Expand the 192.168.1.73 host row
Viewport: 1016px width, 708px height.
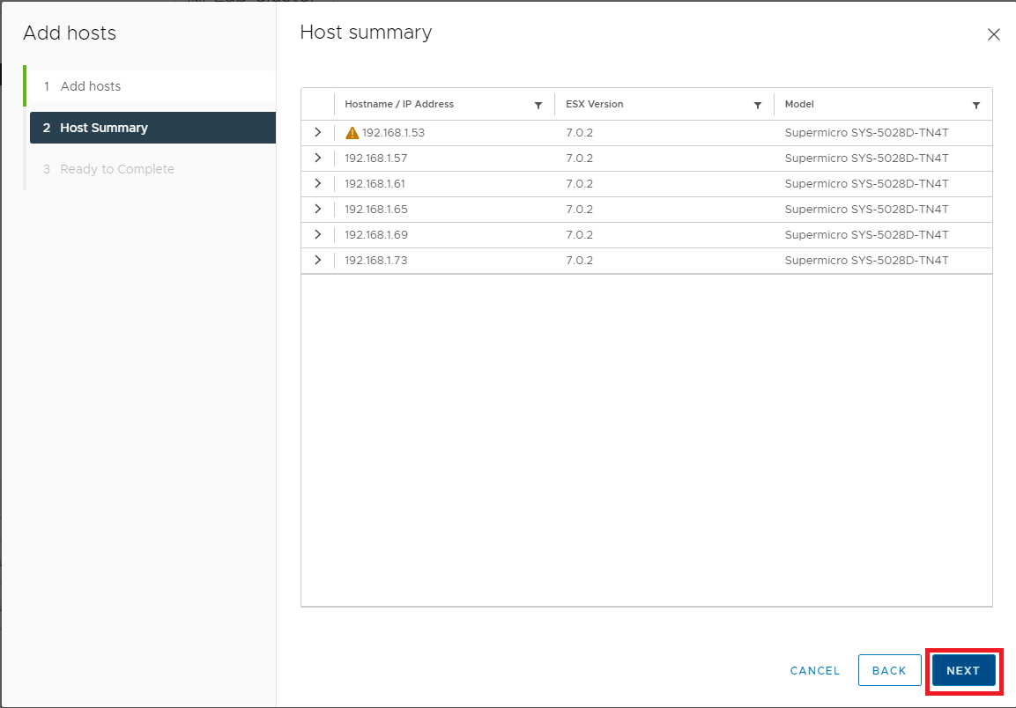(318, 260)
